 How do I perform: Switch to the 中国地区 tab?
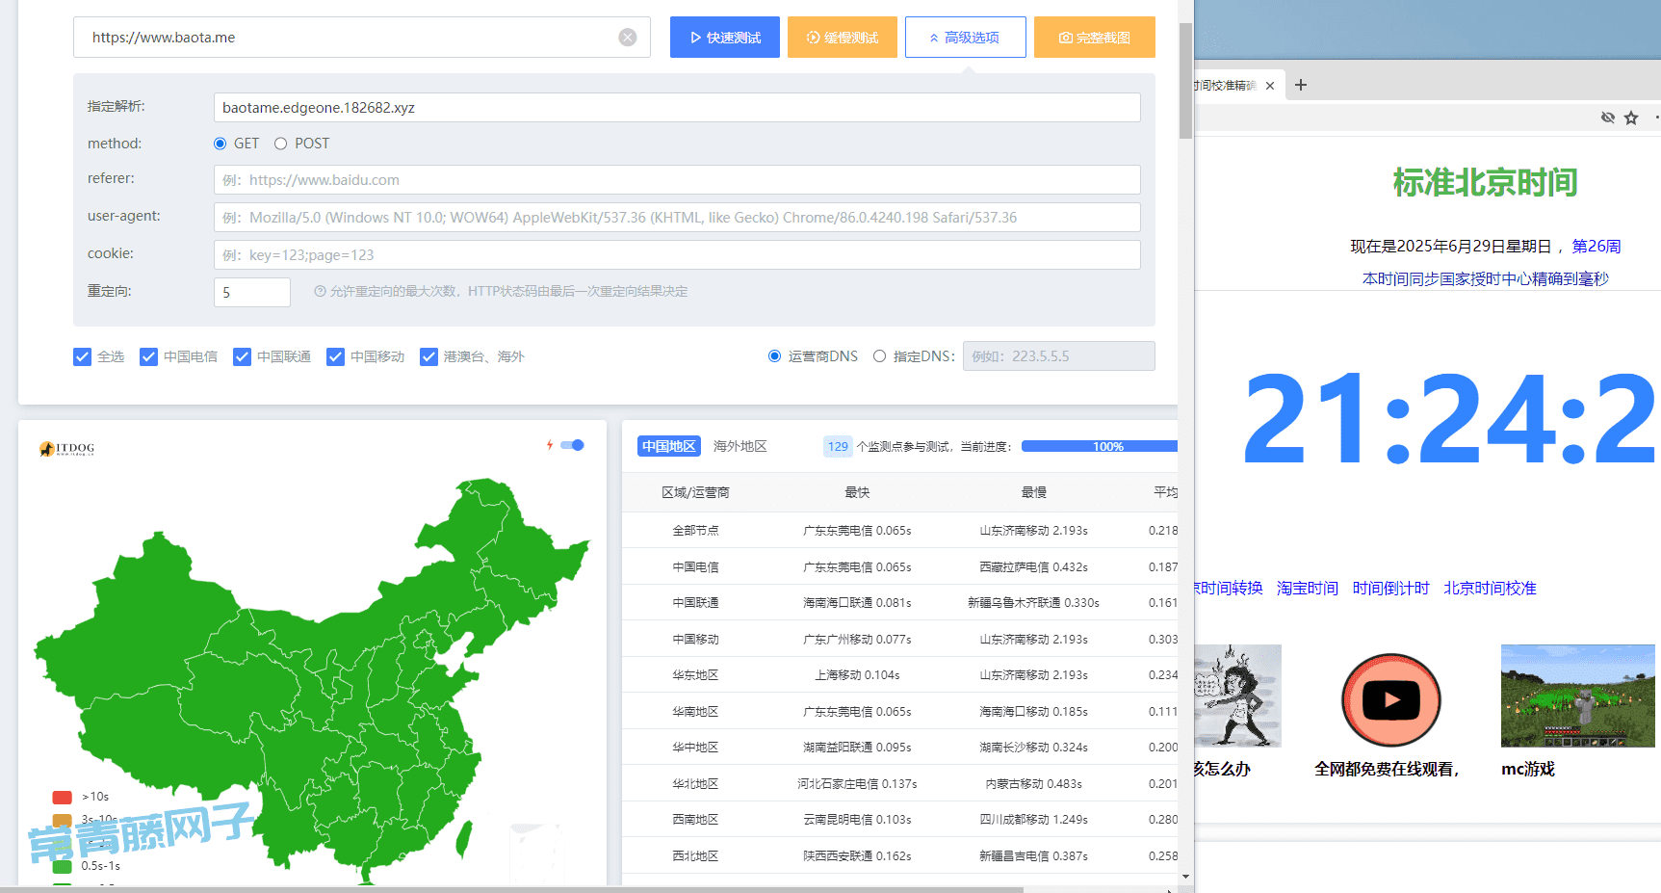668,446
